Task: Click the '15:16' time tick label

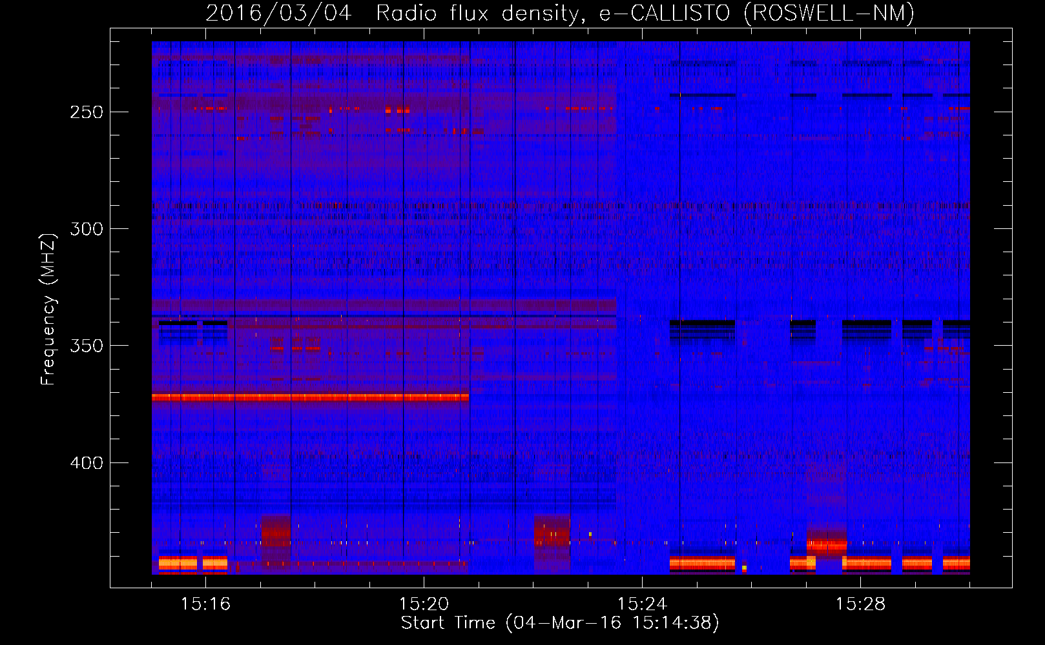Action: point(205,604)
